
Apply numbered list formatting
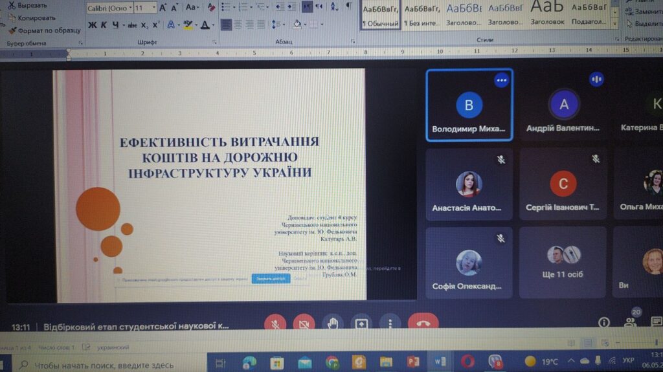(243, 6)
